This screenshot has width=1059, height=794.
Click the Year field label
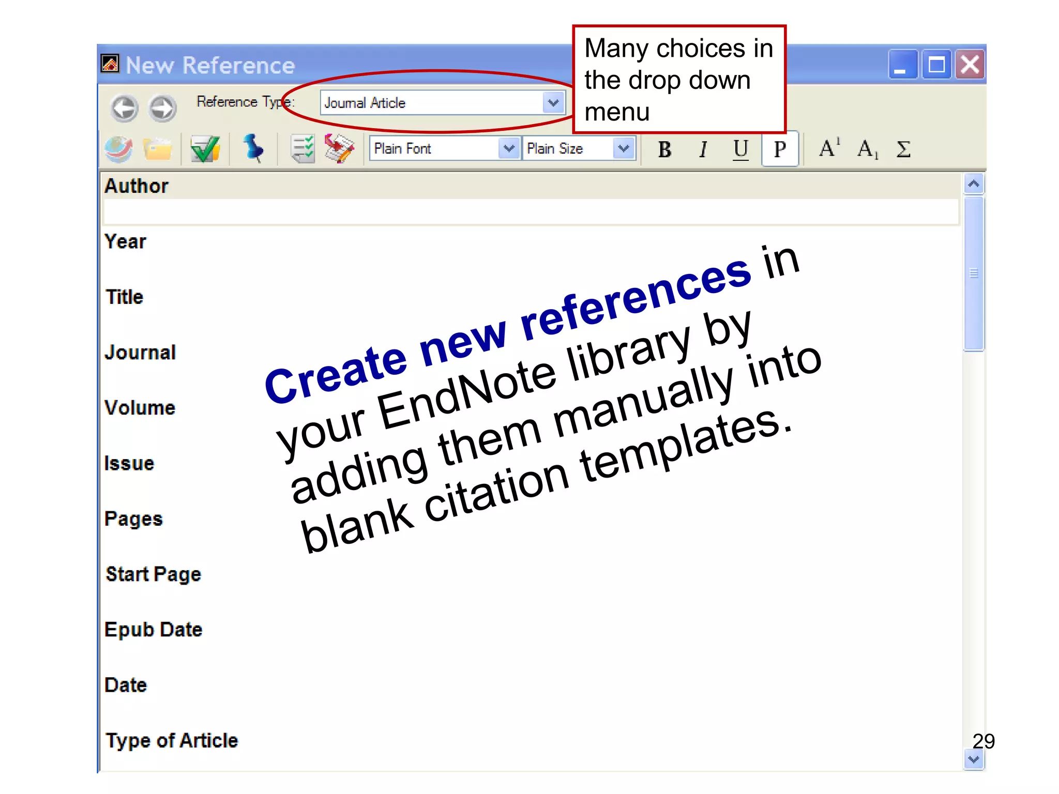[x=125, y=241]
